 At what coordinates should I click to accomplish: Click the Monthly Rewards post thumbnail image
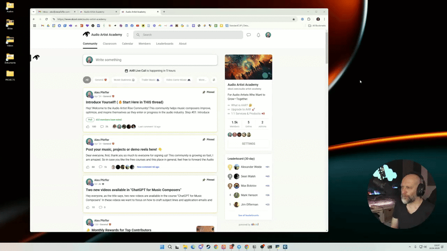pos(205,229)
